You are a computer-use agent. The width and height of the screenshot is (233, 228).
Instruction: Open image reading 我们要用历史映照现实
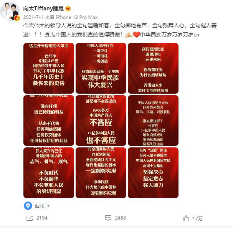pos(153,68)
